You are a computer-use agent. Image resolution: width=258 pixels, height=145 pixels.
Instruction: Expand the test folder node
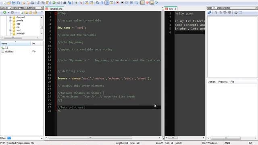point(10,30)
